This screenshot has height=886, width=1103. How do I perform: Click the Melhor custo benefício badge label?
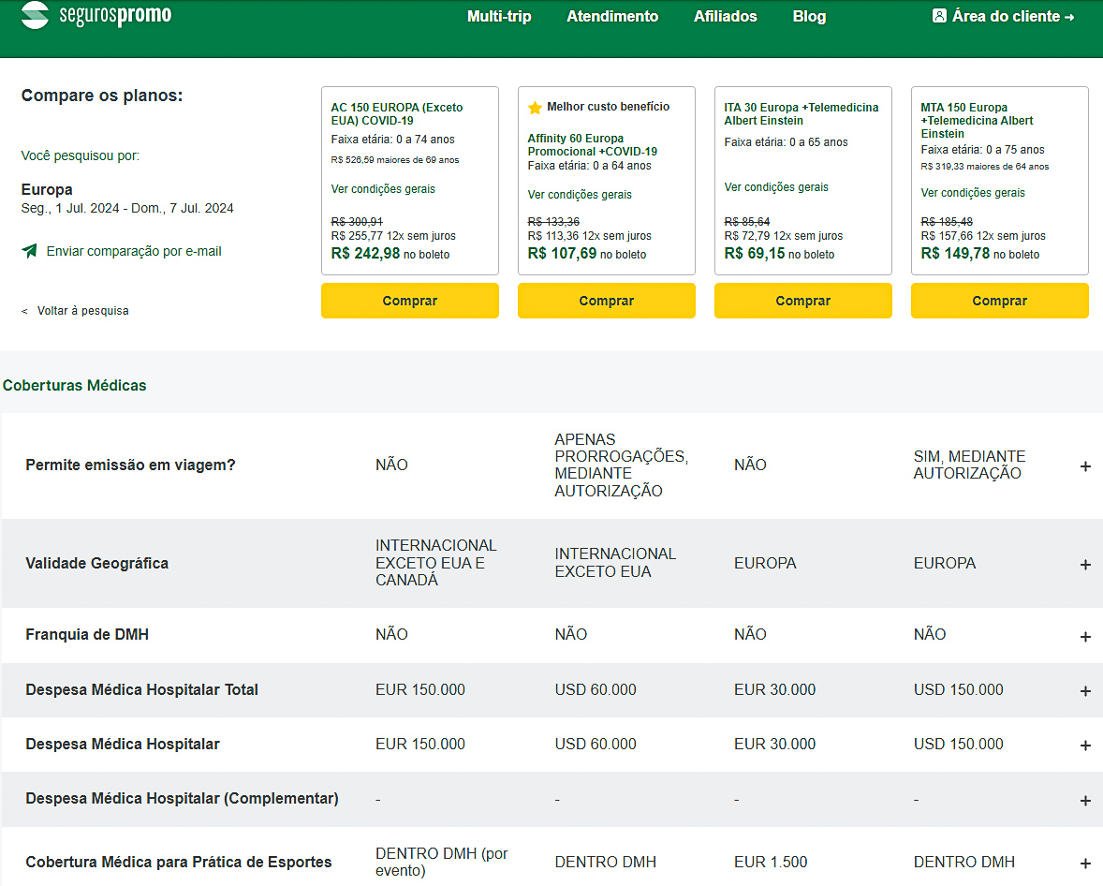point(609,107)
